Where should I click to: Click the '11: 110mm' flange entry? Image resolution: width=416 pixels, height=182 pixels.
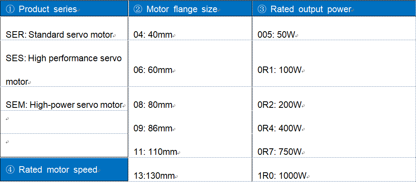tap(155, 152)
